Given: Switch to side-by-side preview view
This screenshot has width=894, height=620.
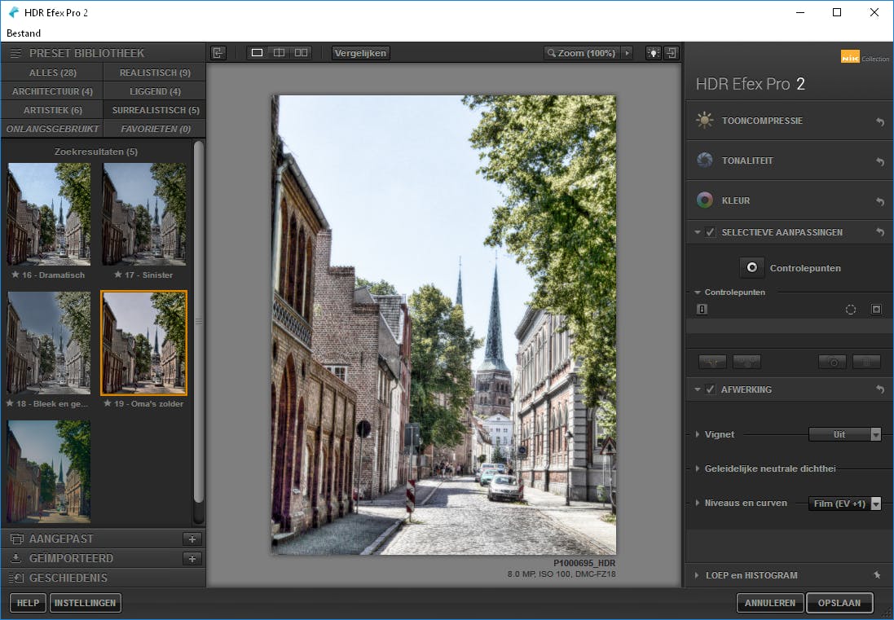Looking at the screenshot, I should click(301, 53).
